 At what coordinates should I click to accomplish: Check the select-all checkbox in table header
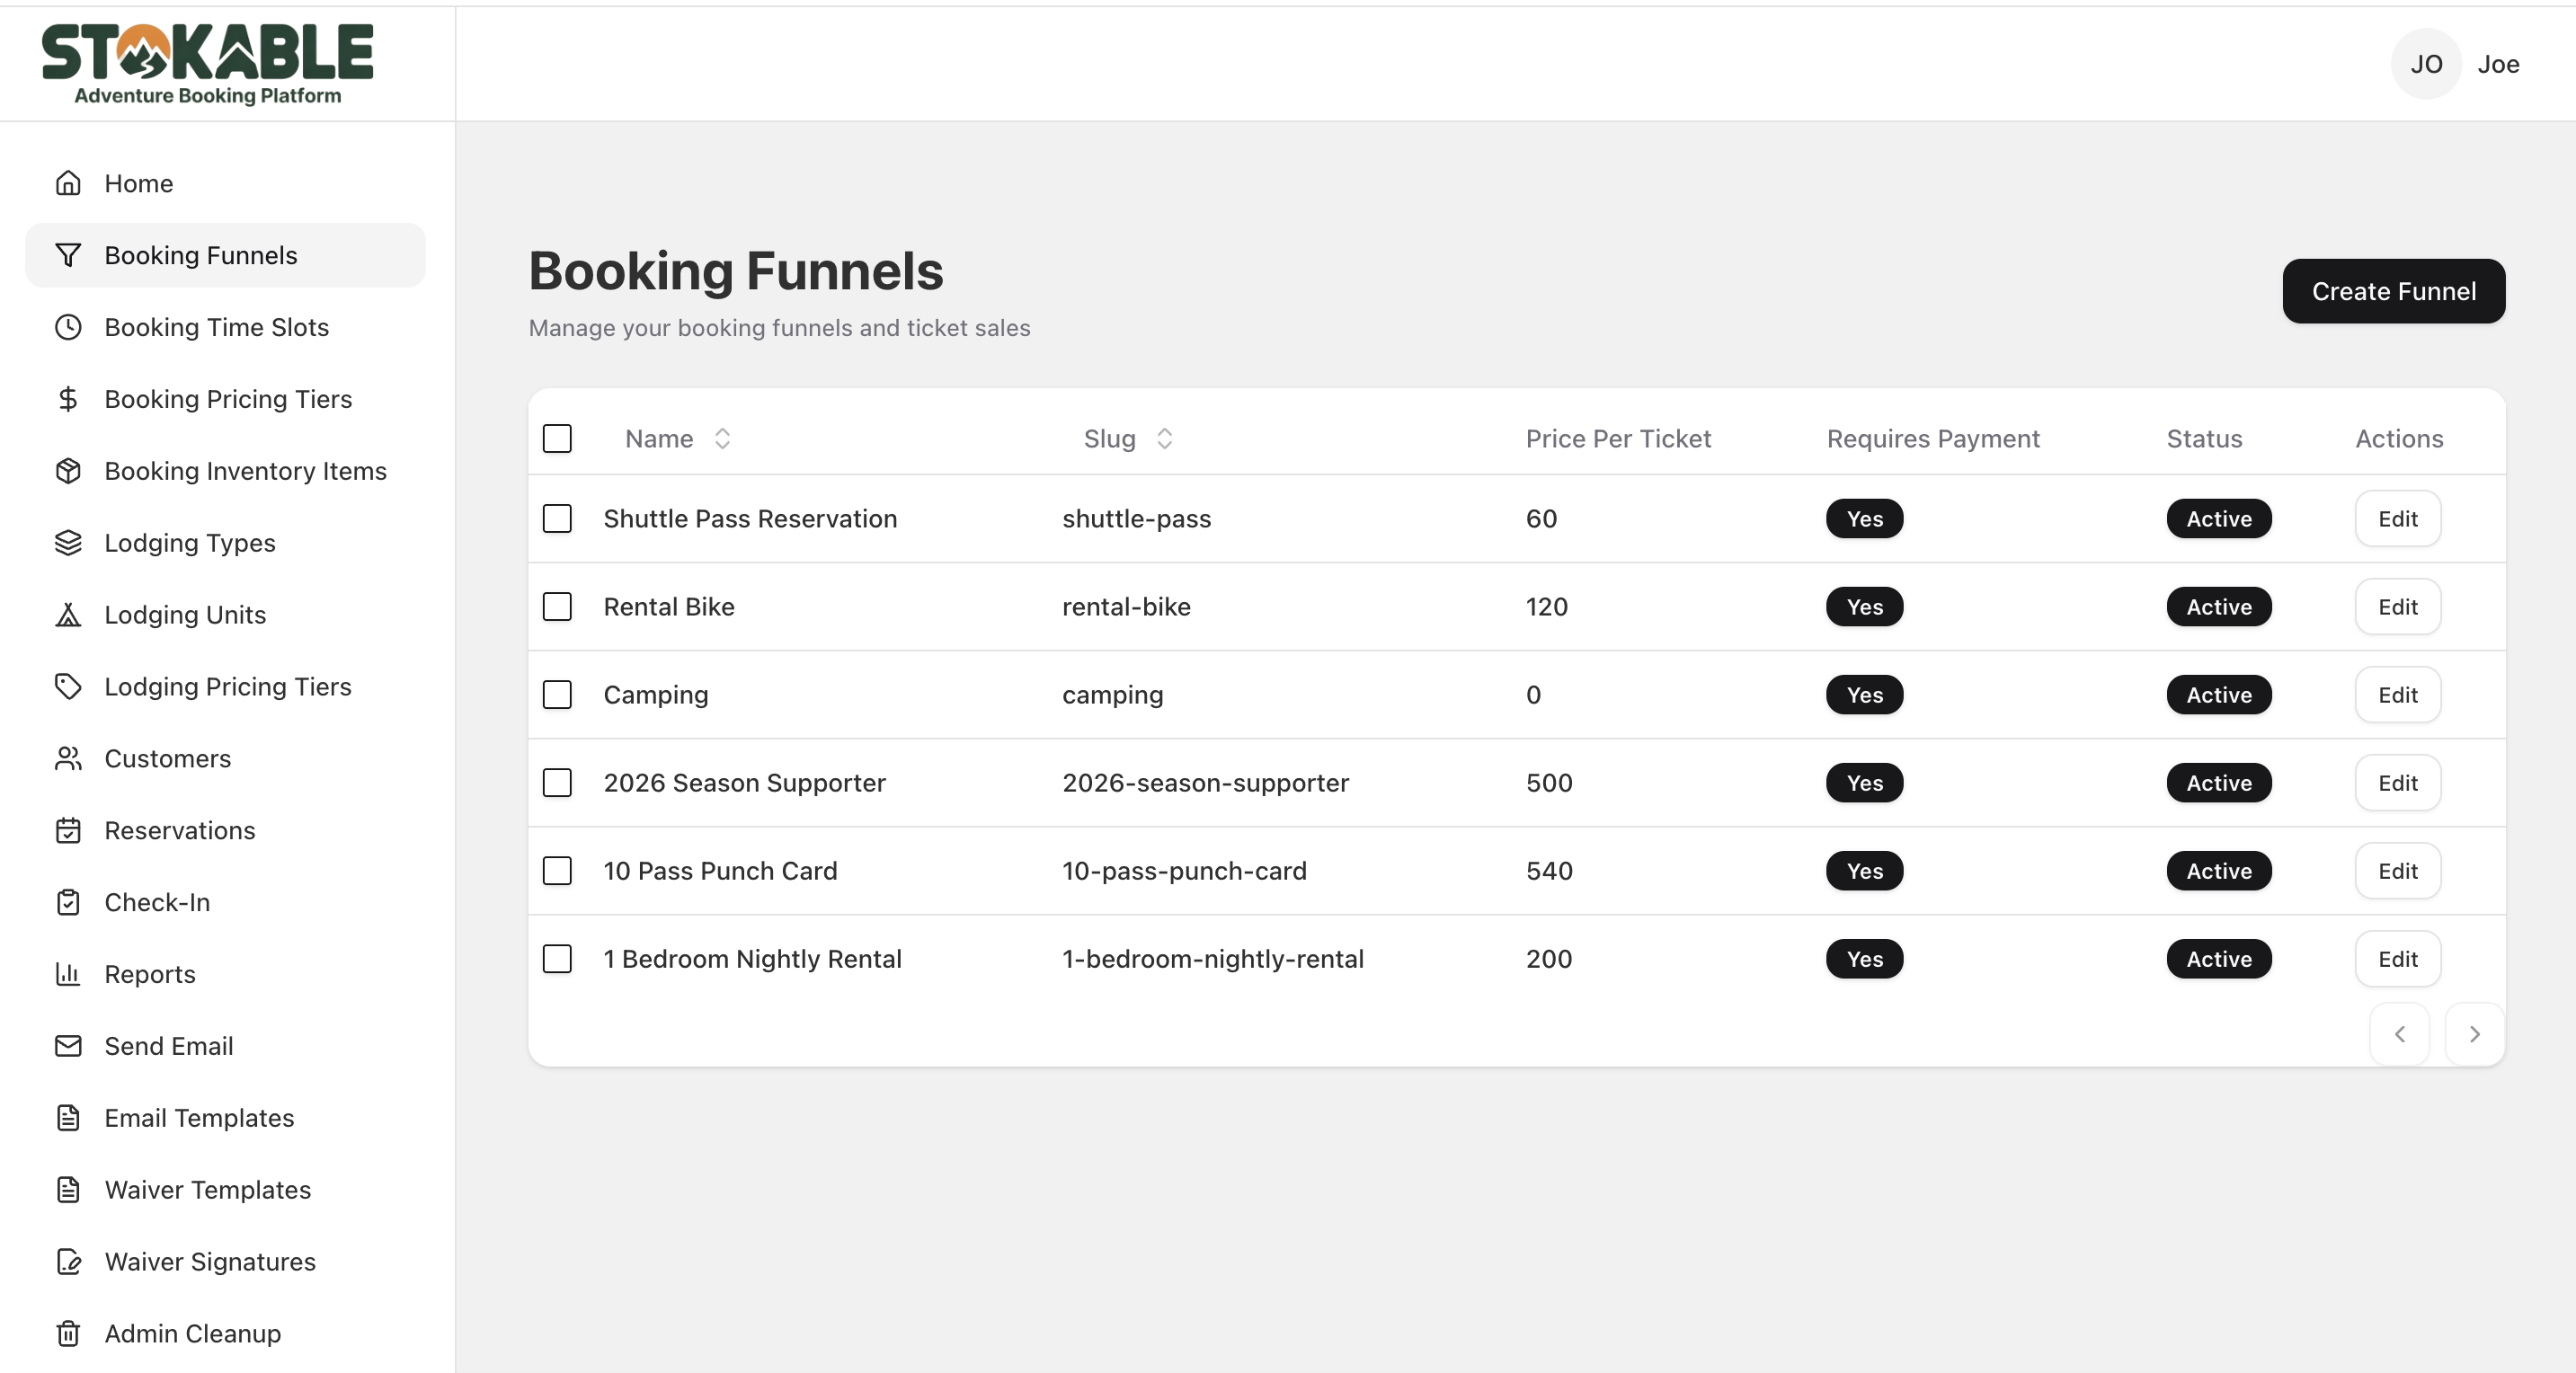click(x=557, y=438)
